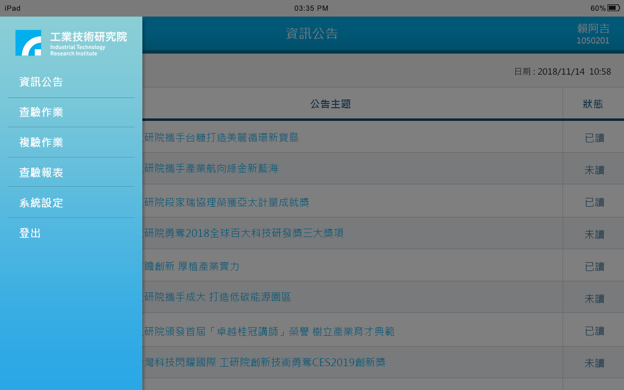
Task: Open 查驗報表 menu item
Action: coord(41,173)
